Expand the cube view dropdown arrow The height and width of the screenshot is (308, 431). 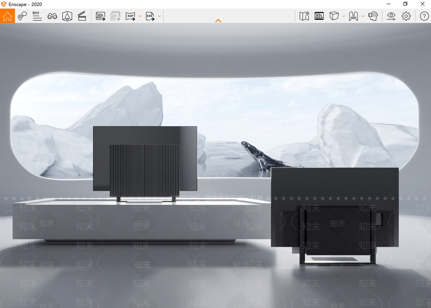click(x=344, y=16)
